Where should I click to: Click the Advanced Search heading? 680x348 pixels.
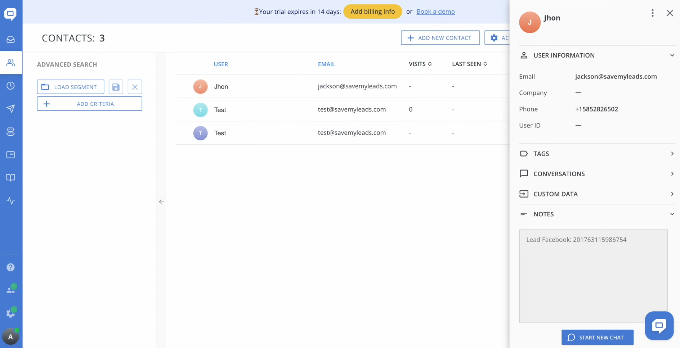point(67,64)
